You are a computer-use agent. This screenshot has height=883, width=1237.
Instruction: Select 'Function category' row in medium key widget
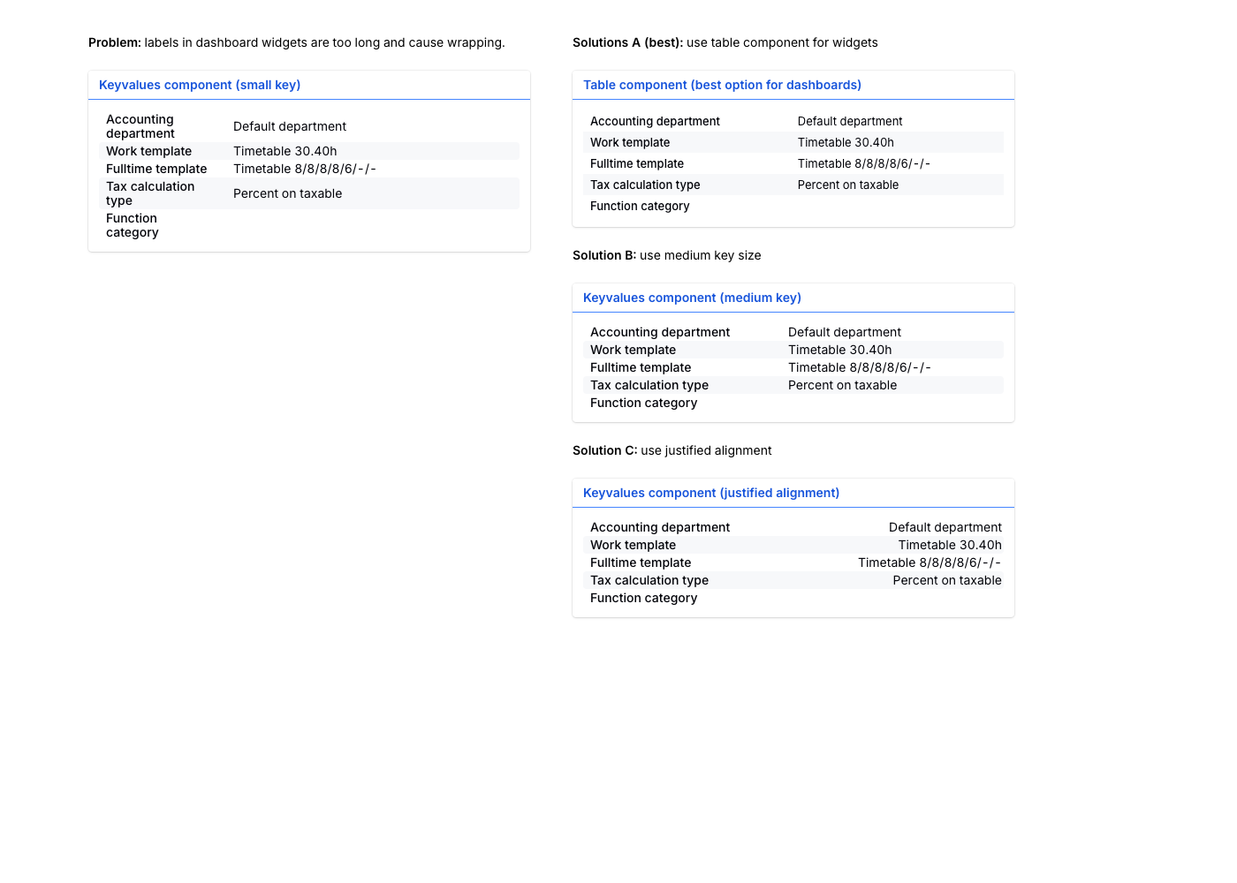coord(643,403)
